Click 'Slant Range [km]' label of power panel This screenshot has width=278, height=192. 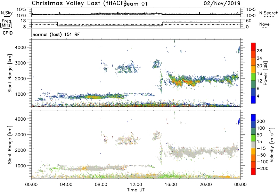click(x=10, y=73)
